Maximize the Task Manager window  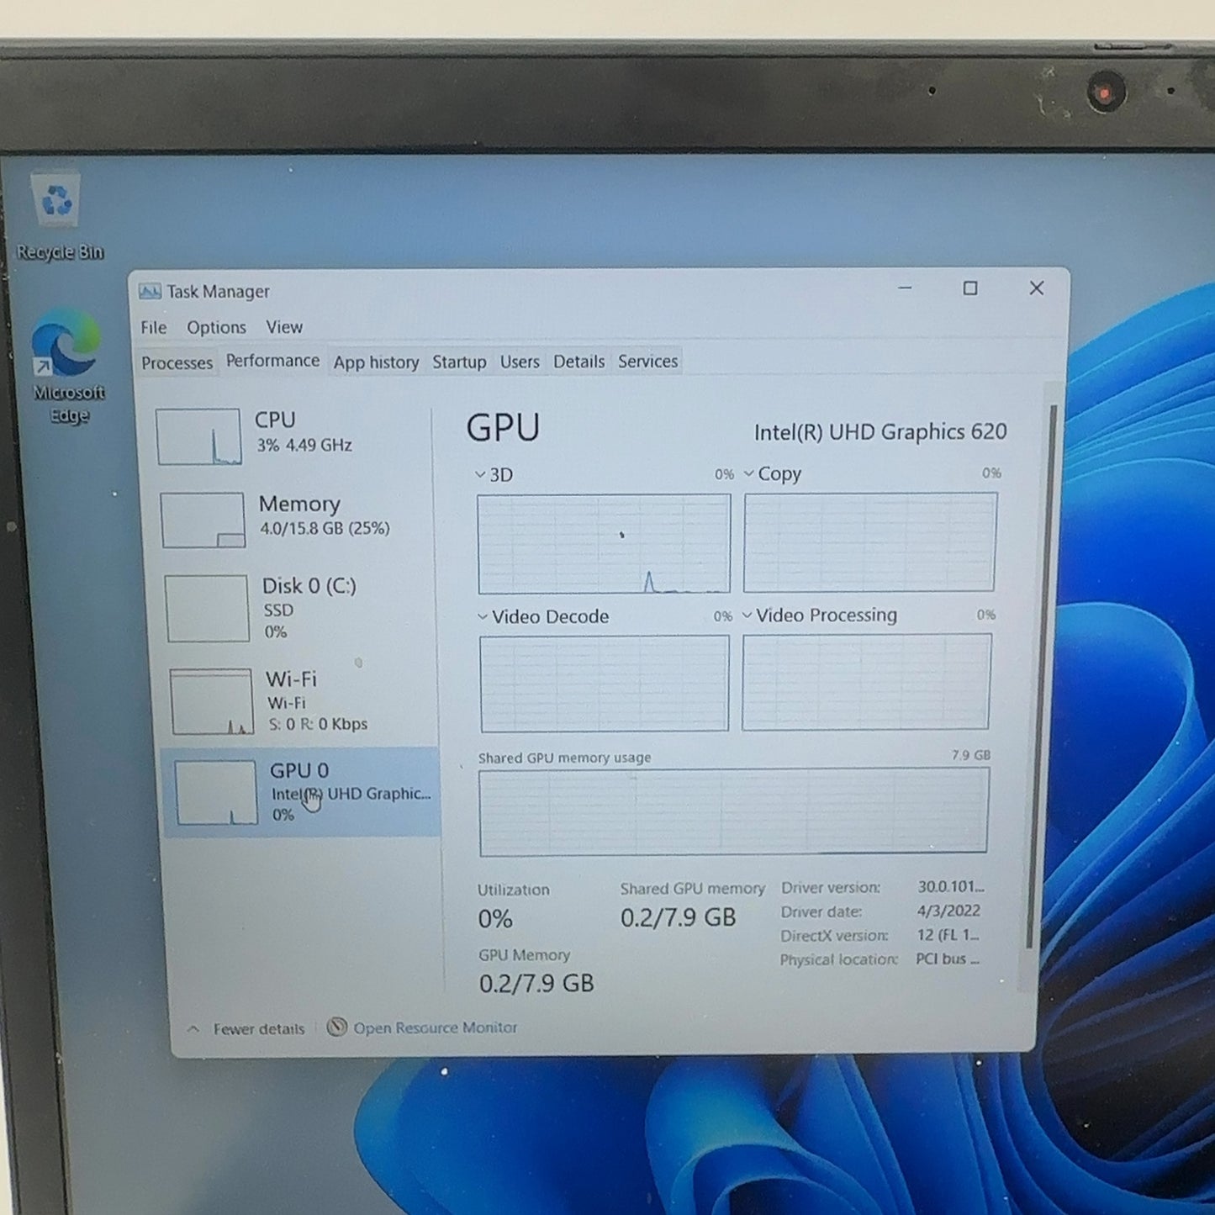point(970,288)
